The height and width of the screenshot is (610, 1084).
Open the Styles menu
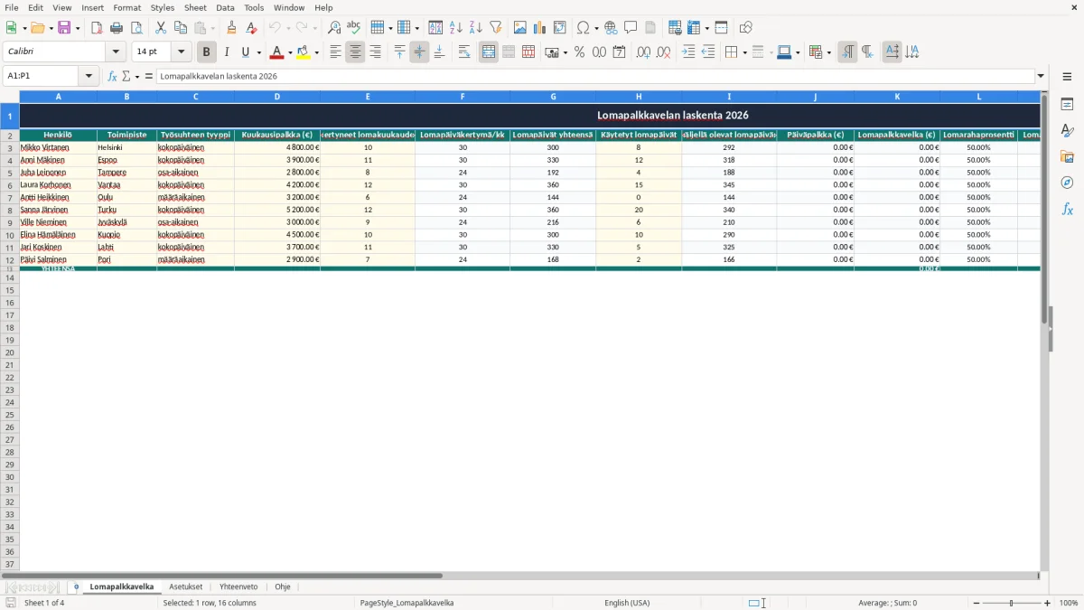point(163,7)
